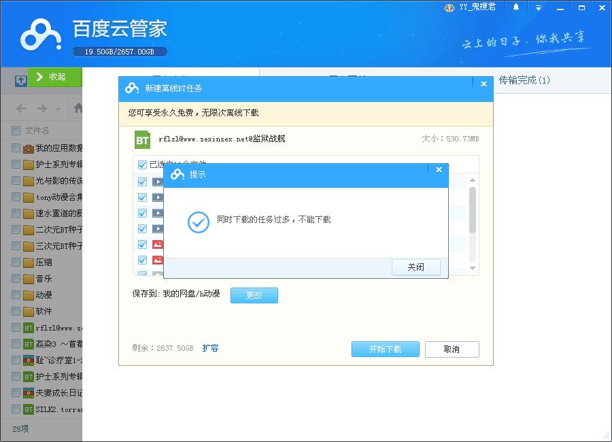Click the YY_鬼楼君 user avatar
Viewport: 612px width, 442px height.
449,7
